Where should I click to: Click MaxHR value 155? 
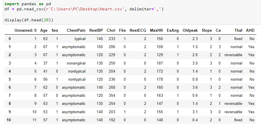point(160,112)
